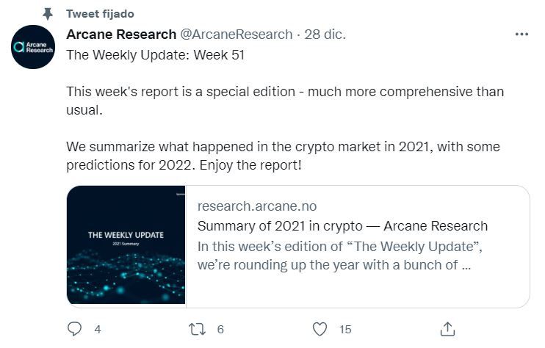The image size is (545, 348).
Task: Click the retweet count 6
Action: coord(220,329)
